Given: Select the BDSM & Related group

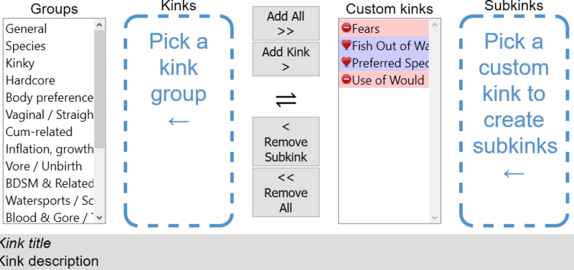Looking at the screenshot, I should click(49, 183).
